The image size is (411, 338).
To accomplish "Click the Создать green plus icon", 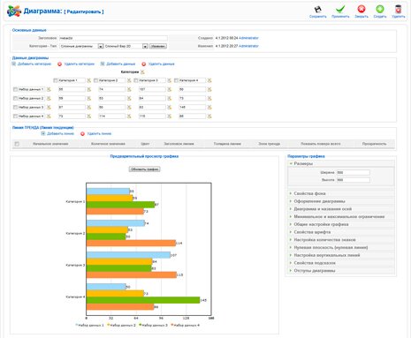I will point(380,9).
